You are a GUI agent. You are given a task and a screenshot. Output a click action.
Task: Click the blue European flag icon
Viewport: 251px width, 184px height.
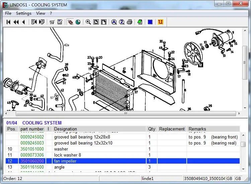[150, 22]
